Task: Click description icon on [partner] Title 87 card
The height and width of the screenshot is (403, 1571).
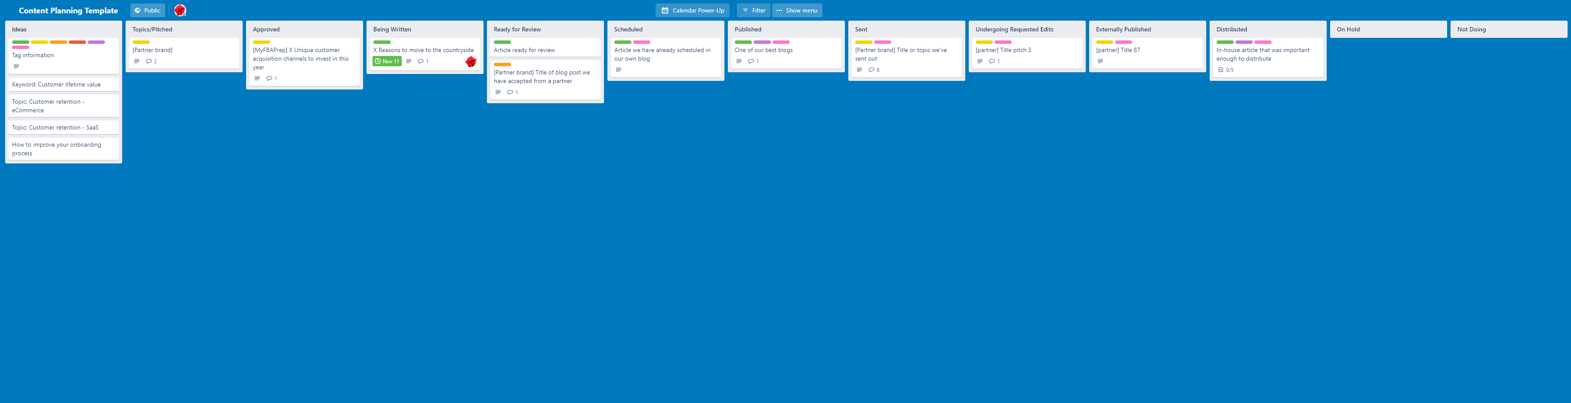Action: tap(1100, 62)
